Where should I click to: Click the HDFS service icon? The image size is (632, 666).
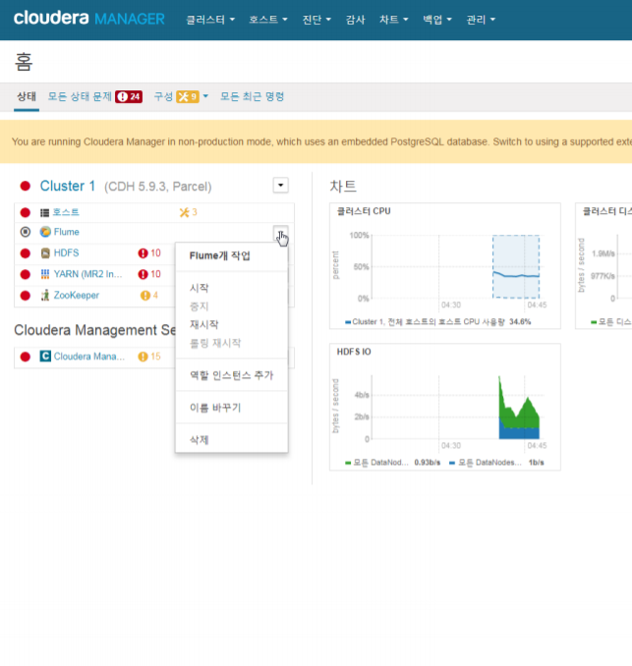tap(45, 253)
